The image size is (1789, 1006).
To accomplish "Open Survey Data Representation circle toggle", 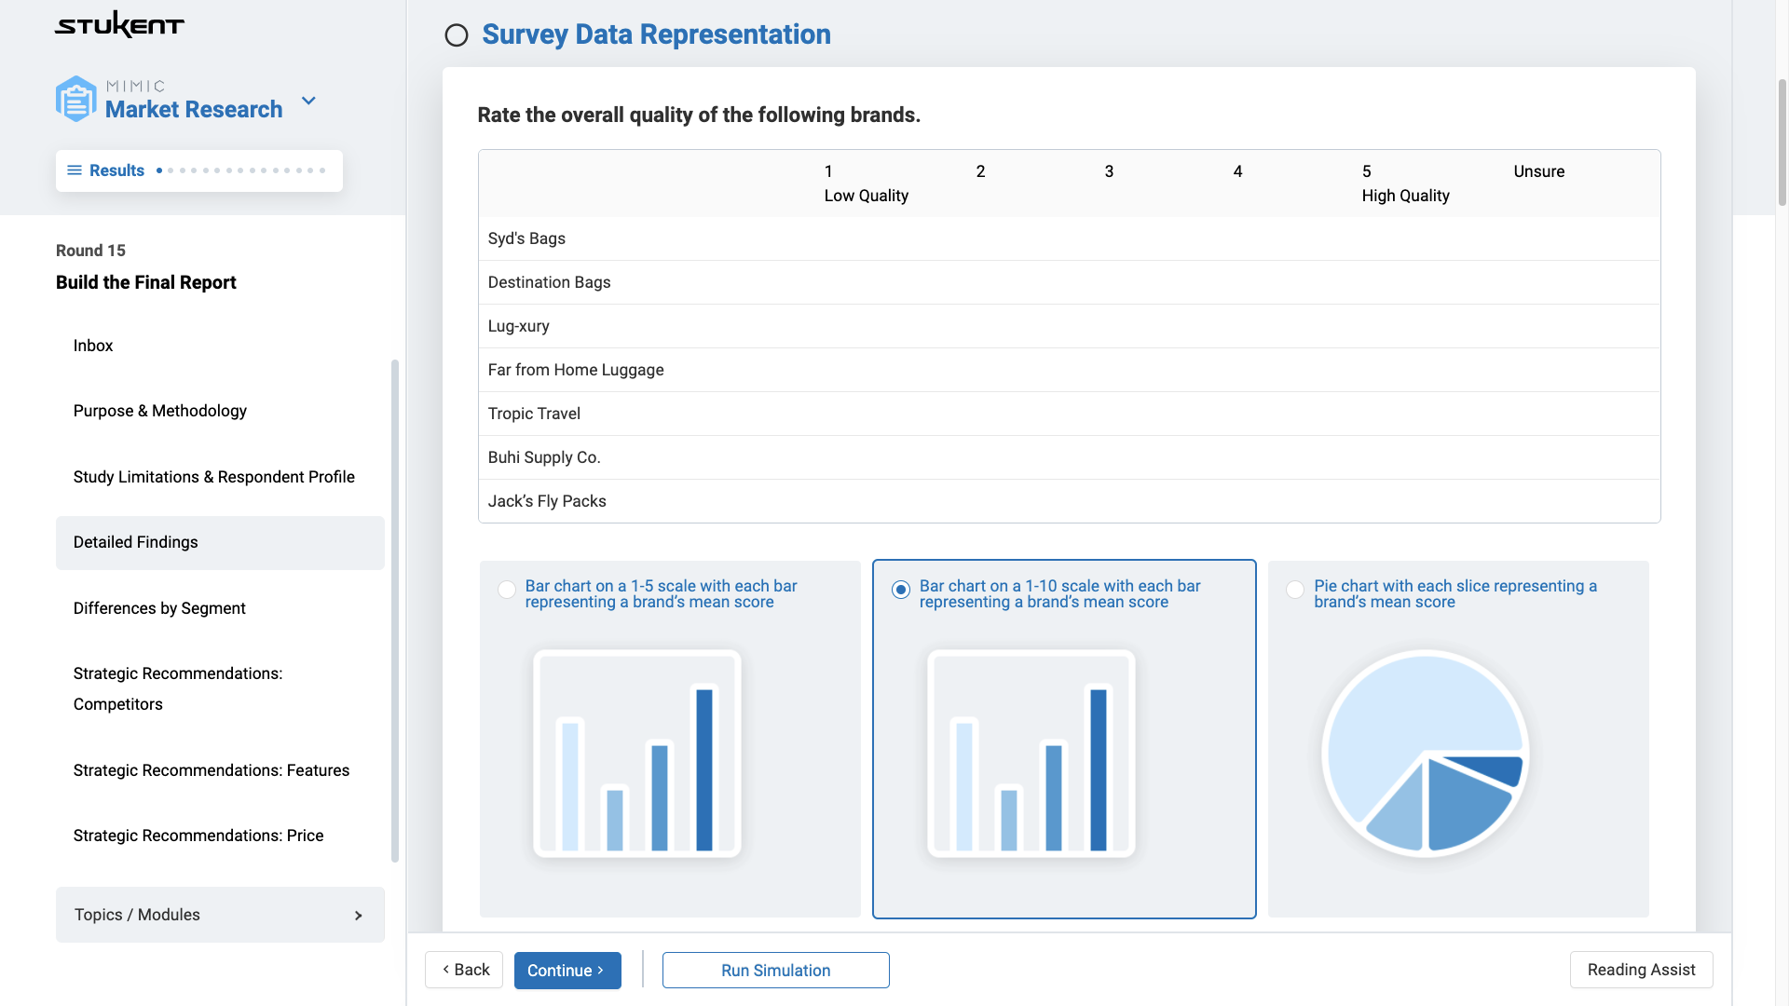I will 455,34.
